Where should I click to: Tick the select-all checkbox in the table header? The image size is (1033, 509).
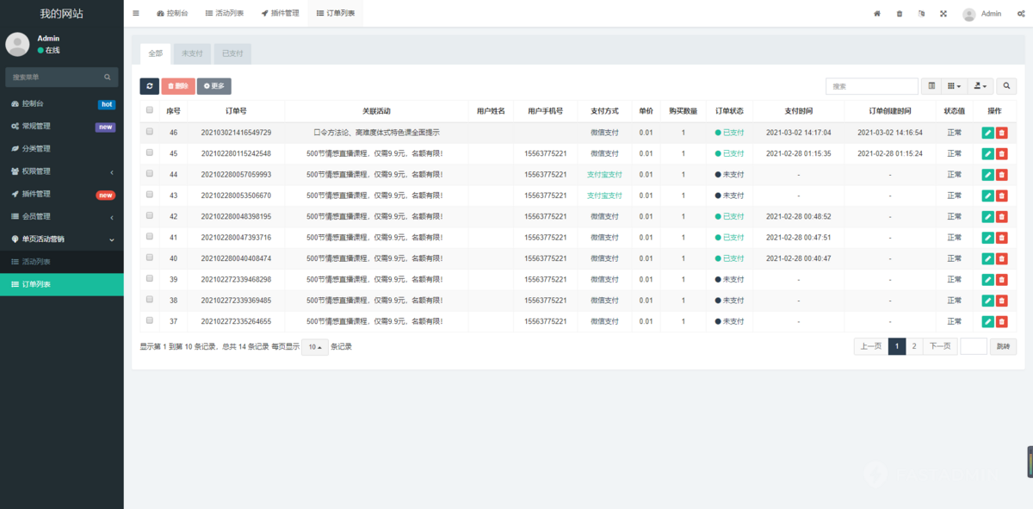tap(150, 110)
